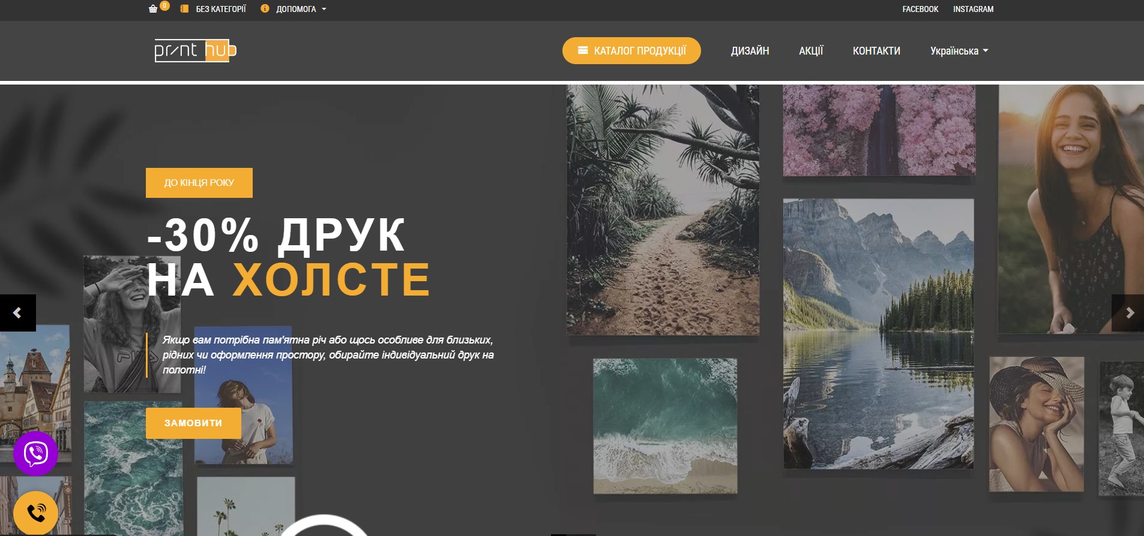Go to previous slide with left arrow
This screenshot has width=1144, height=536.
pos(17,313)
